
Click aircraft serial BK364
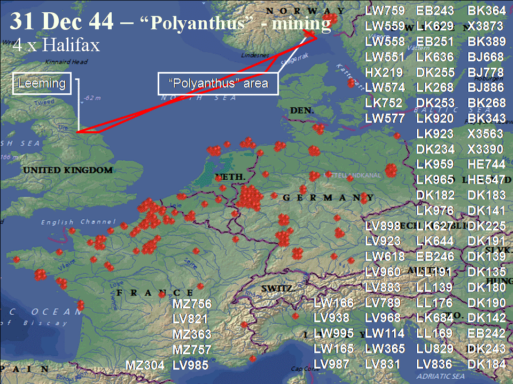(x=486, y=11)
